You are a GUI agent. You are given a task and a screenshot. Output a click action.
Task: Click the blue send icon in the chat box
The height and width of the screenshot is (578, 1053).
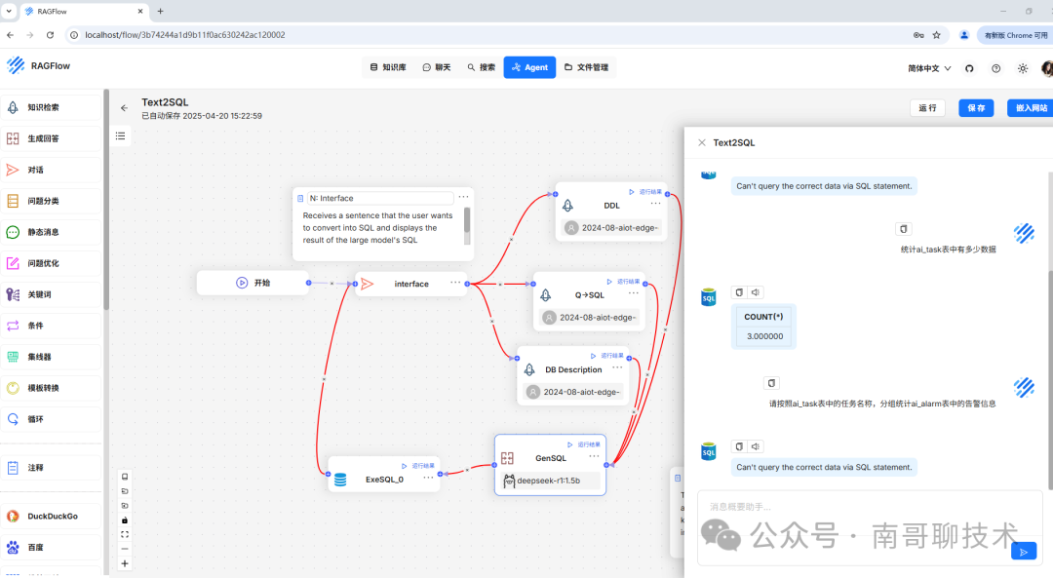(1024, 551)
